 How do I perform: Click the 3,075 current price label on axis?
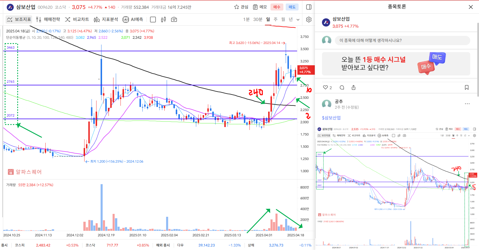pos(306,70)
